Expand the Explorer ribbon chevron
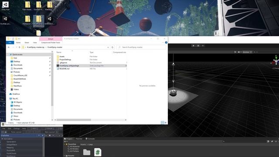 163,42
